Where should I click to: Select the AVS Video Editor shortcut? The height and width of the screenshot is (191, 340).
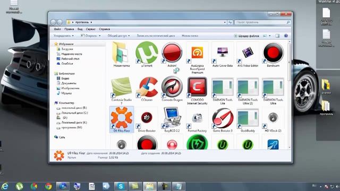click(248, 55)
